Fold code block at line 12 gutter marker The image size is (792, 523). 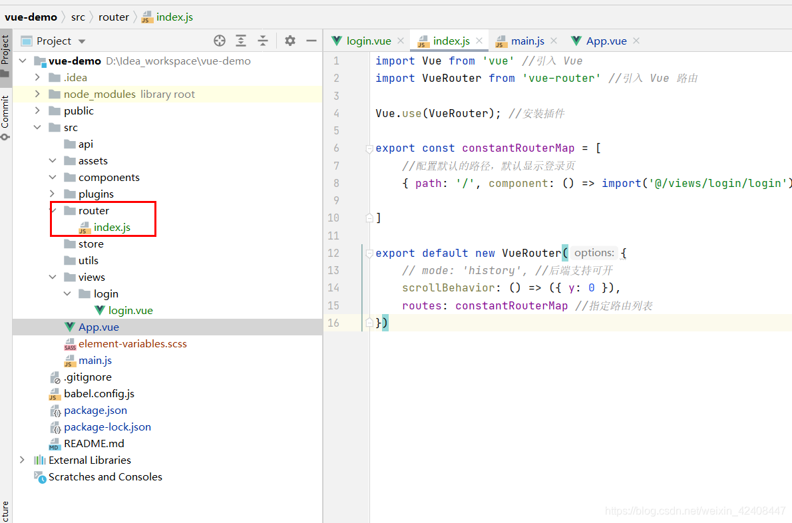(x=369, y=254)
